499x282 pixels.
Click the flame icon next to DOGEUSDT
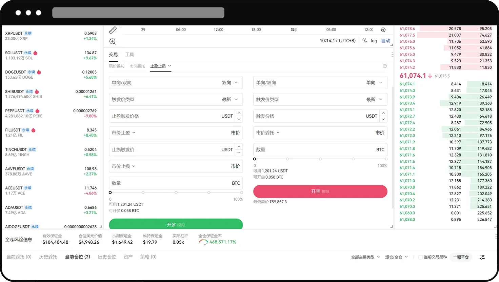pos(39,72)
